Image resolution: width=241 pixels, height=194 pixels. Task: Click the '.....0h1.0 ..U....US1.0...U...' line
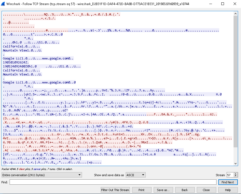[31, 42]
